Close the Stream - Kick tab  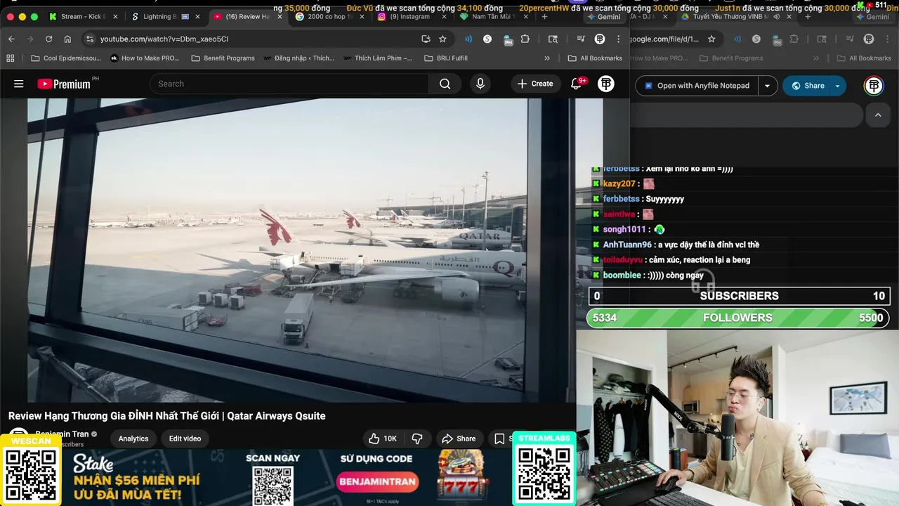(x=115, y=17)
